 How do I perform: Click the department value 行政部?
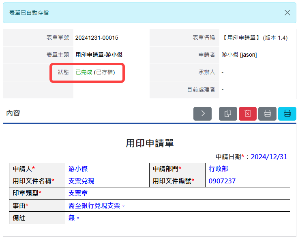(x=219, y=169)
